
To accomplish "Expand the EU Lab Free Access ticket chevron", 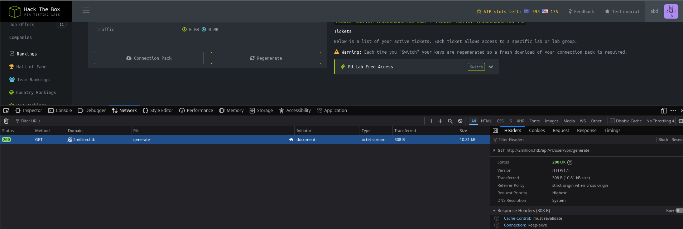I will point(491,67).
